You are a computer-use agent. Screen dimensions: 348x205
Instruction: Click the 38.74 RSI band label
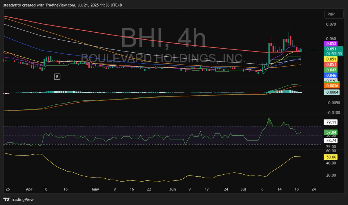tap(330, 140)
